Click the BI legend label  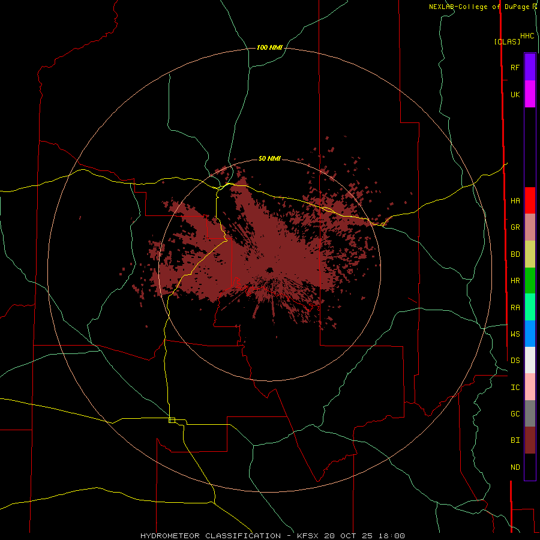pos(515,440)
